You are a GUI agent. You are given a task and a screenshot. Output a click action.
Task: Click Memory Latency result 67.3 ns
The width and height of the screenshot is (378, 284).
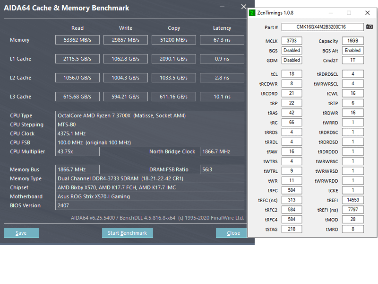click(222, 40)
